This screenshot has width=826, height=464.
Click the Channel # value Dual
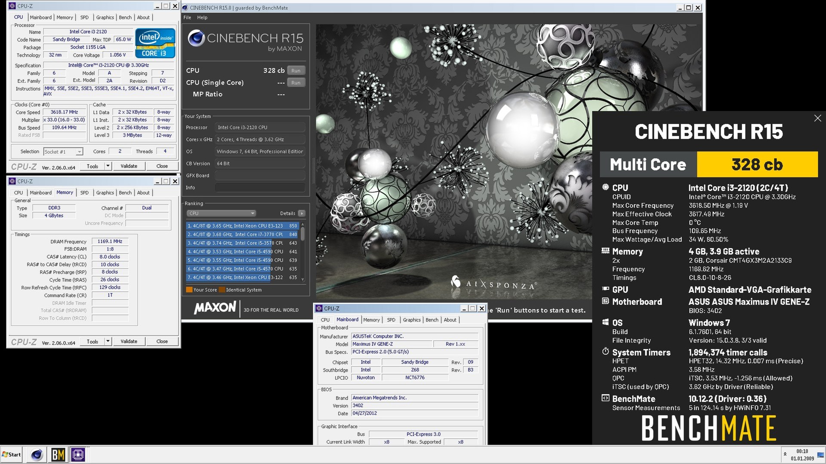click(x=147, y=208)
